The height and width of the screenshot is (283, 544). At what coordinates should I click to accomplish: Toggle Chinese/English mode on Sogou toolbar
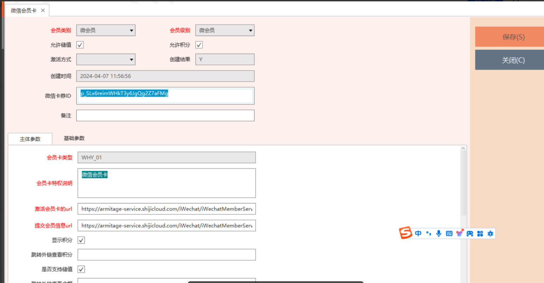point(418,234)
